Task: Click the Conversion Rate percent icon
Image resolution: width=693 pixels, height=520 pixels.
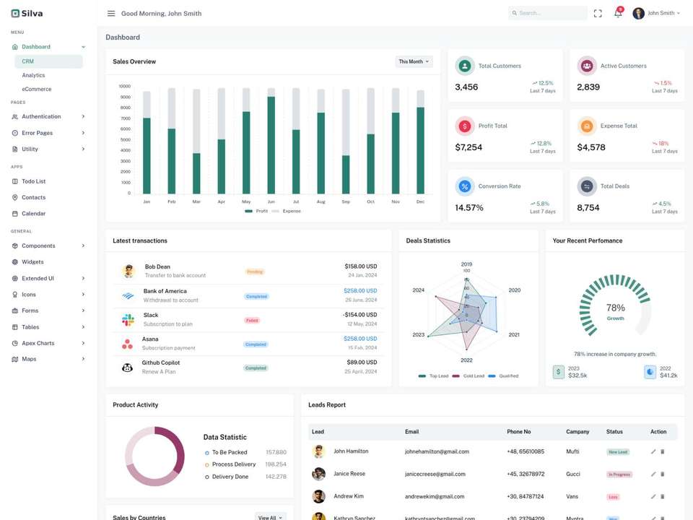Action: click(x=464, y=186)
